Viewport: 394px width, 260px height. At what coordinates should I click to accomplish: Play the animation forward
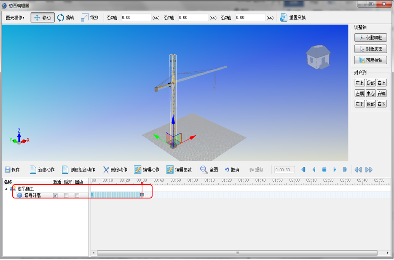pos(335,170)
